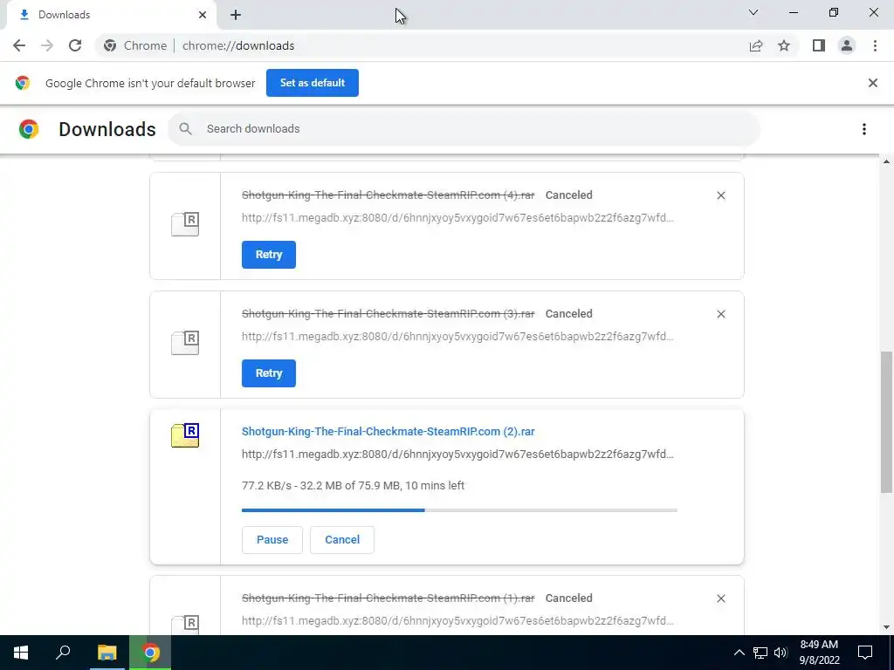The height and width of the screenshot is (670, 894).
Task: Open the share this page icon
Action: coord(756,45)
